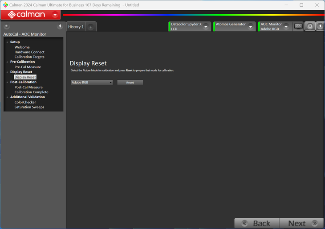The width and height of the screenshot is (325, 229).
Task: Click the right-side panel collapse arrow
Action: pos(320,26)
